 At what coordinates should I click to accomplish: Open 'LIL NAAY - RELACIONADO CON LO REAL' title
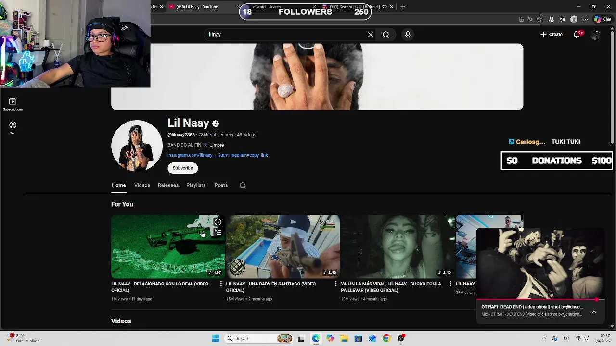click(160, 287)
